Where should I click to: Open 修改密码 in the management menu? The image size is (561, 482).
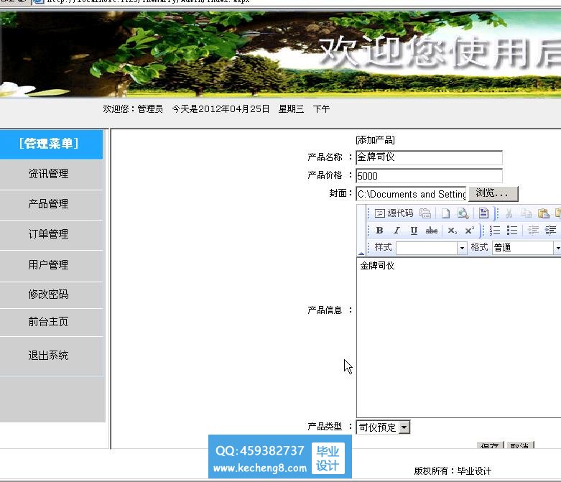48,295
